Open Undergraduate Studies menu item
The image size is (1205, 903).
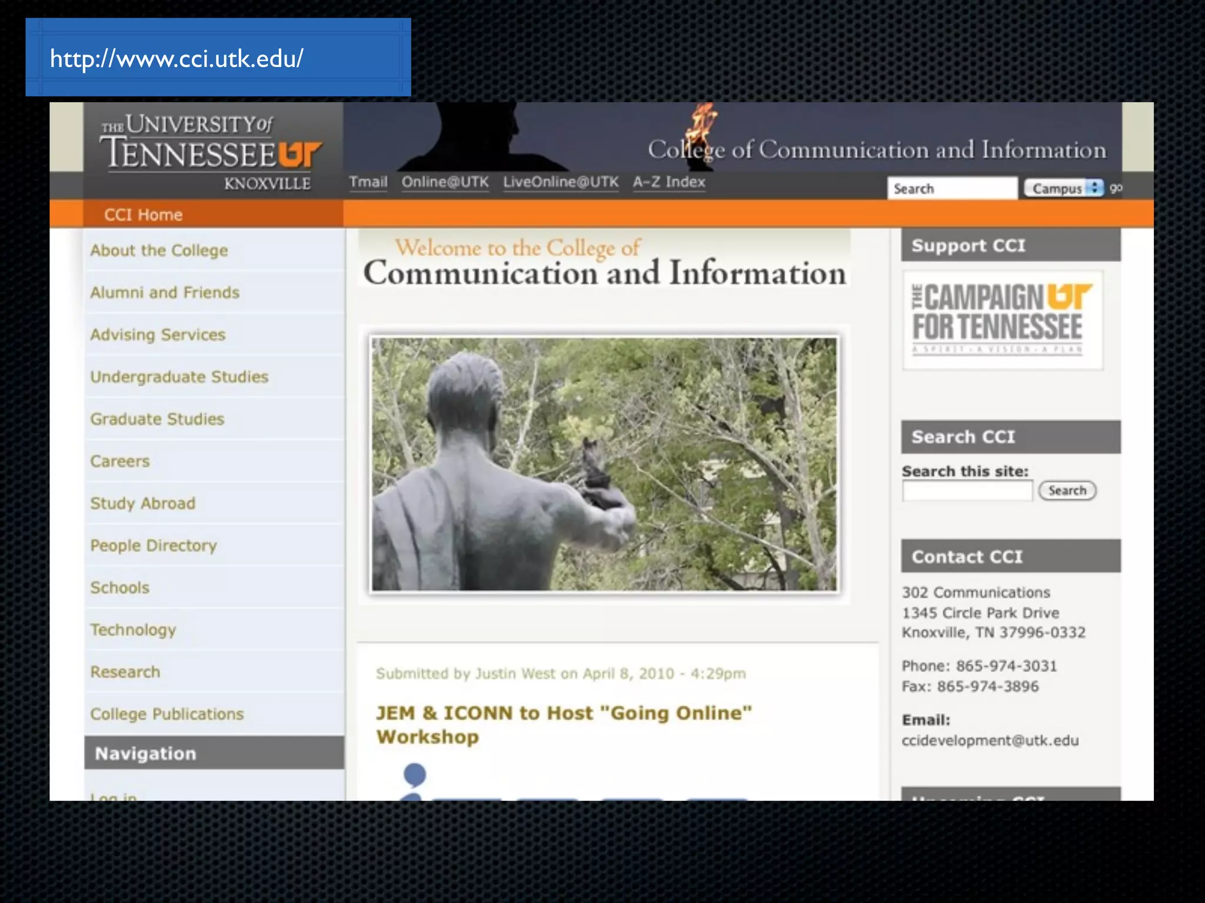pyautogui.click(x=214, y=377)
